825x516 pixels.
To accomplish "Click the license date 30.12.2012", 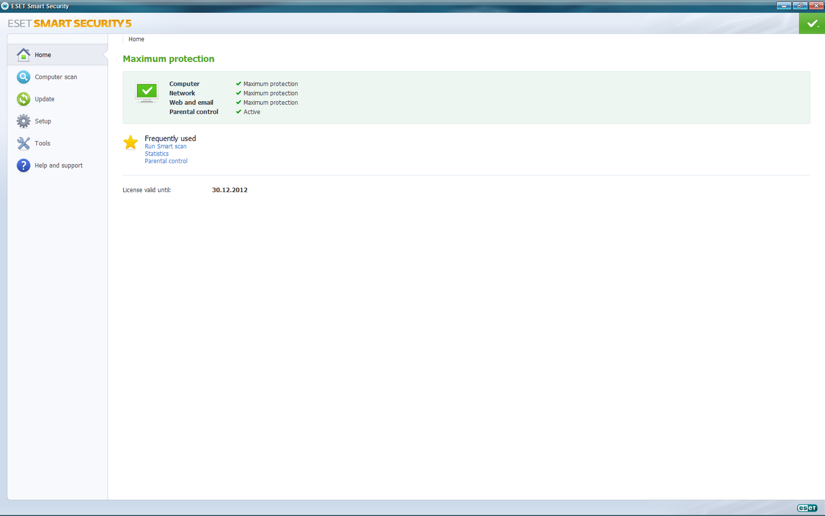I will pos(230,190).
